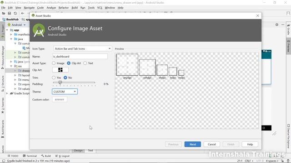Image resolution: width=291 pixels, height=163 pixels.
Task: Set Trim to No
Action: point(65,77)
